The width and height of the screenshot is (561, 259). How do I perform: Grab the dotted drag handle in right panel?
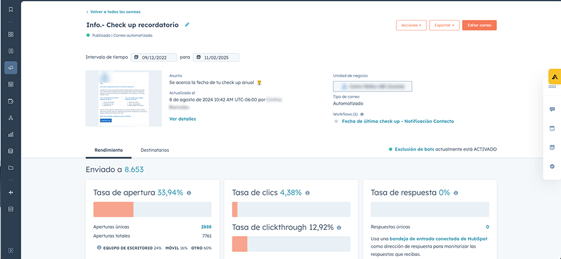[x=552, y=87]
